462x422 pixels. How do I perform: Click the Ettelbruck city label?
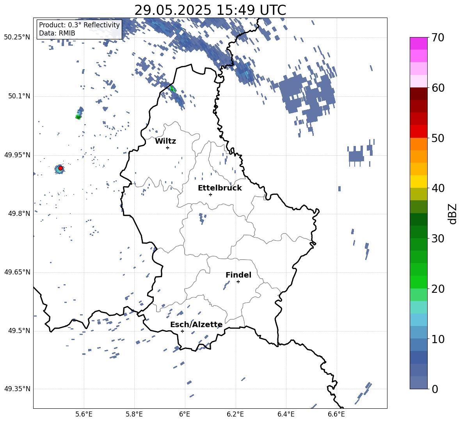pos(220,188)
